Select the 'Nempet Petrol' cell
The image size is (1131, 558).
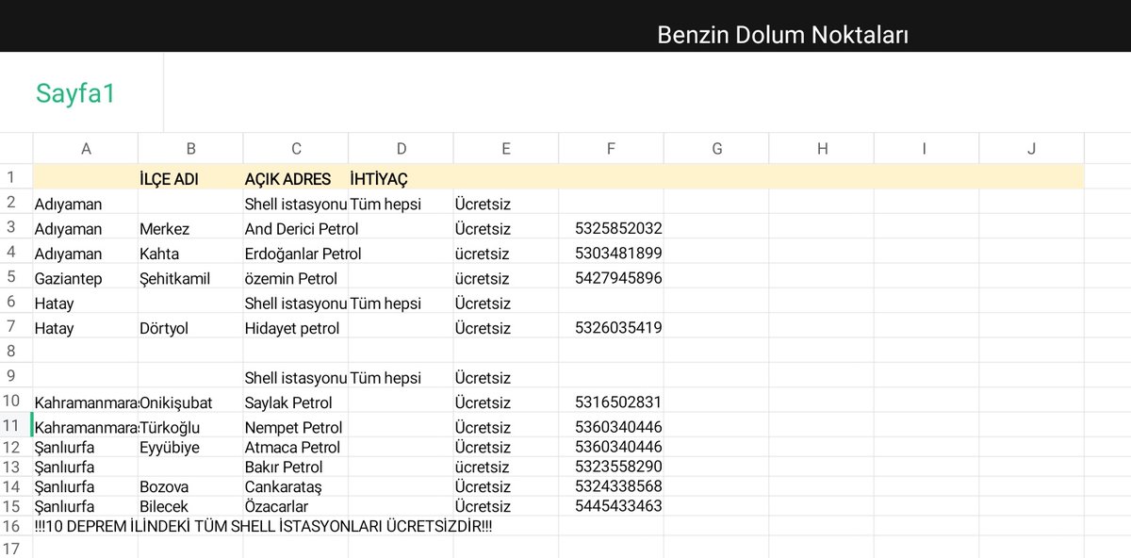[296, 427]
